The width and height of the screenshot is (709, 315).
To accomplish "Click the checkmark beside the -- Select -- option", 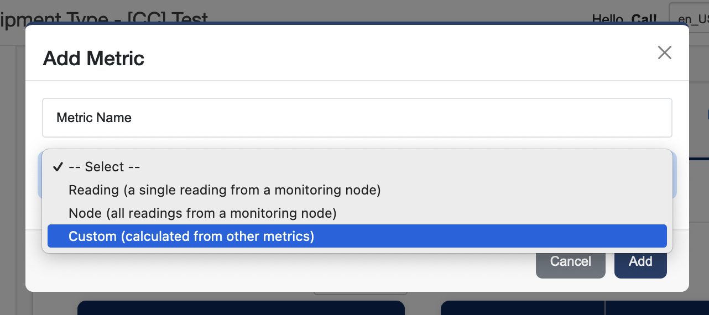I will click(x=58, y=167).
